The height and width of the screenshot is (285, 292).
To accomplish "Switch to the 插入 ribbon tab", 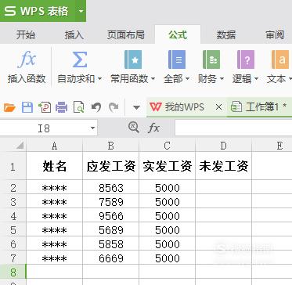I will click(x=74, y=34).
